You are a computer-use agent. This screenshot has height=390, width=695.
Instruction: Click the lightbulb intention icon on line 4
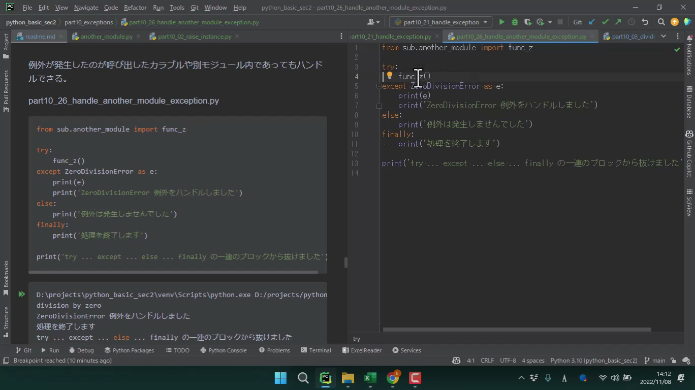tap(390, 76)
